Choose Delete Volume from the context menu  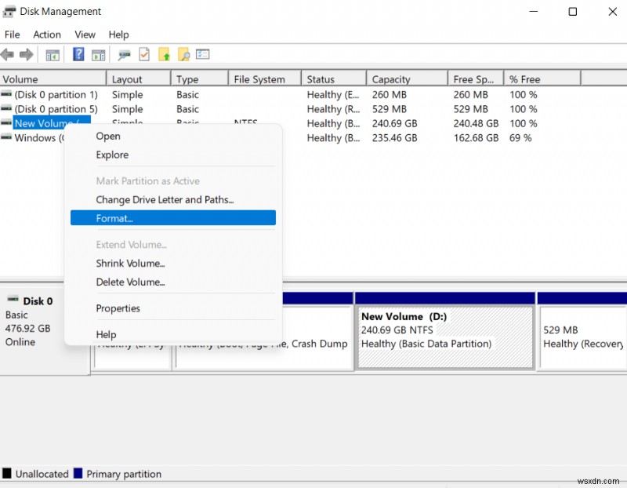click(130, 282)
